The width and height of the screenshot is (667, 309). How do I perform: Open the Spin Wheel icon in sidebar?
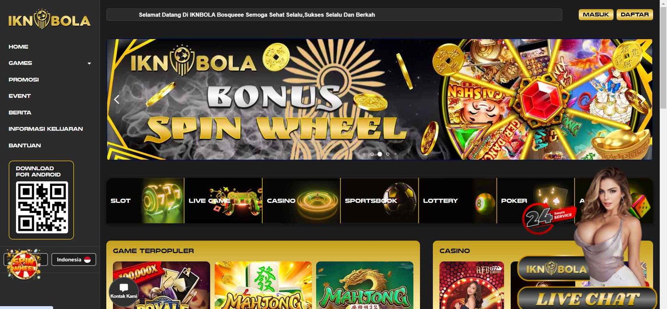coord(24,264)
